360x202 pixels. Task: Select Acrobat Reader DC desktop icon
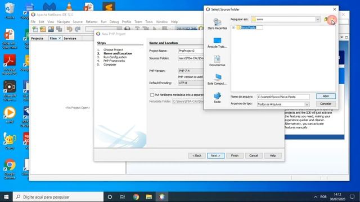[x=10, y=65]
